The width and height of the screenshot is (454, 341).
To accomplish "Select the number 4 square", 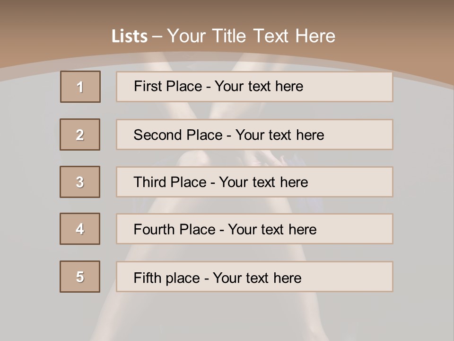I will [80, 229].
